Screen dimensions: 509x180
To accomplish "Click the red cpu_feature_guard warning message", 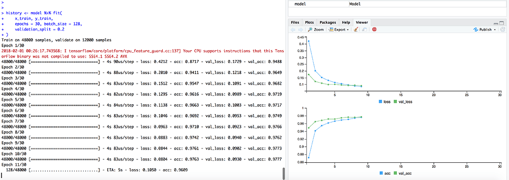I will coord(143,54).
